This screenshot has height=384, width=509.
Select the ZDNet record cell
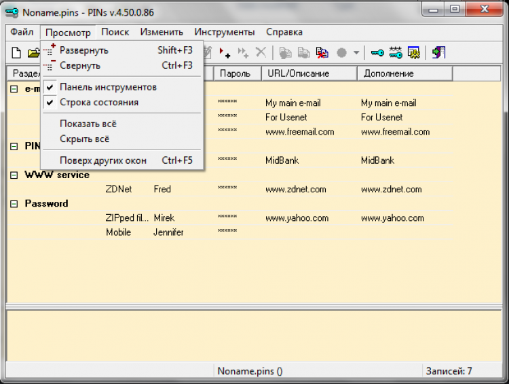[119, 189]
